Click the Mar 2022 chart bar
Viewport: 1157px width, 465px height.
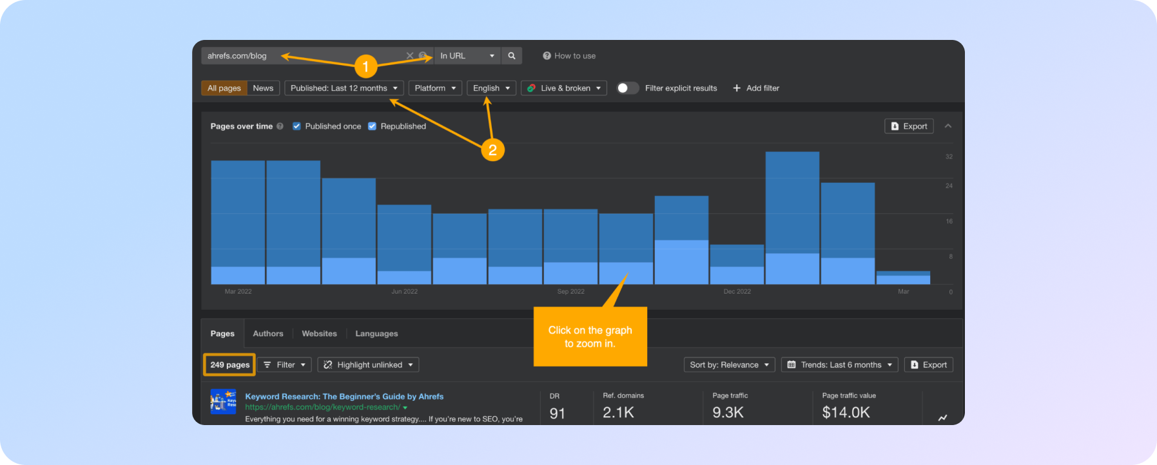[x=238, y=222]
